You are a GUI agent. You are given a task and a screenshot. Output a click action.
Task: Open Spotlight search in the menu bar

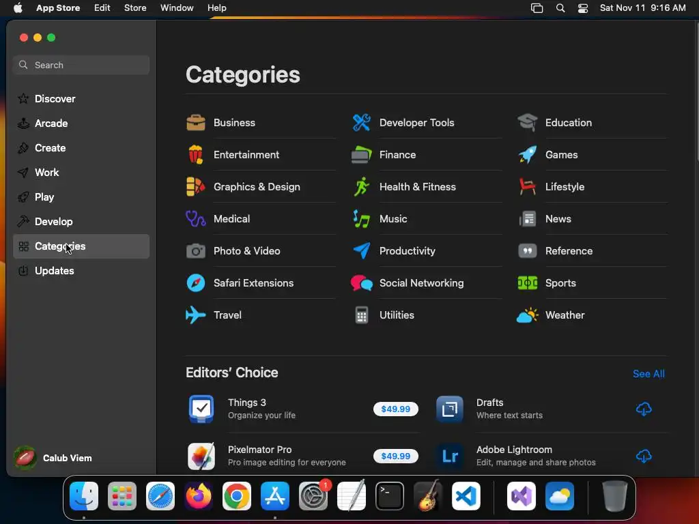point(560,8)
